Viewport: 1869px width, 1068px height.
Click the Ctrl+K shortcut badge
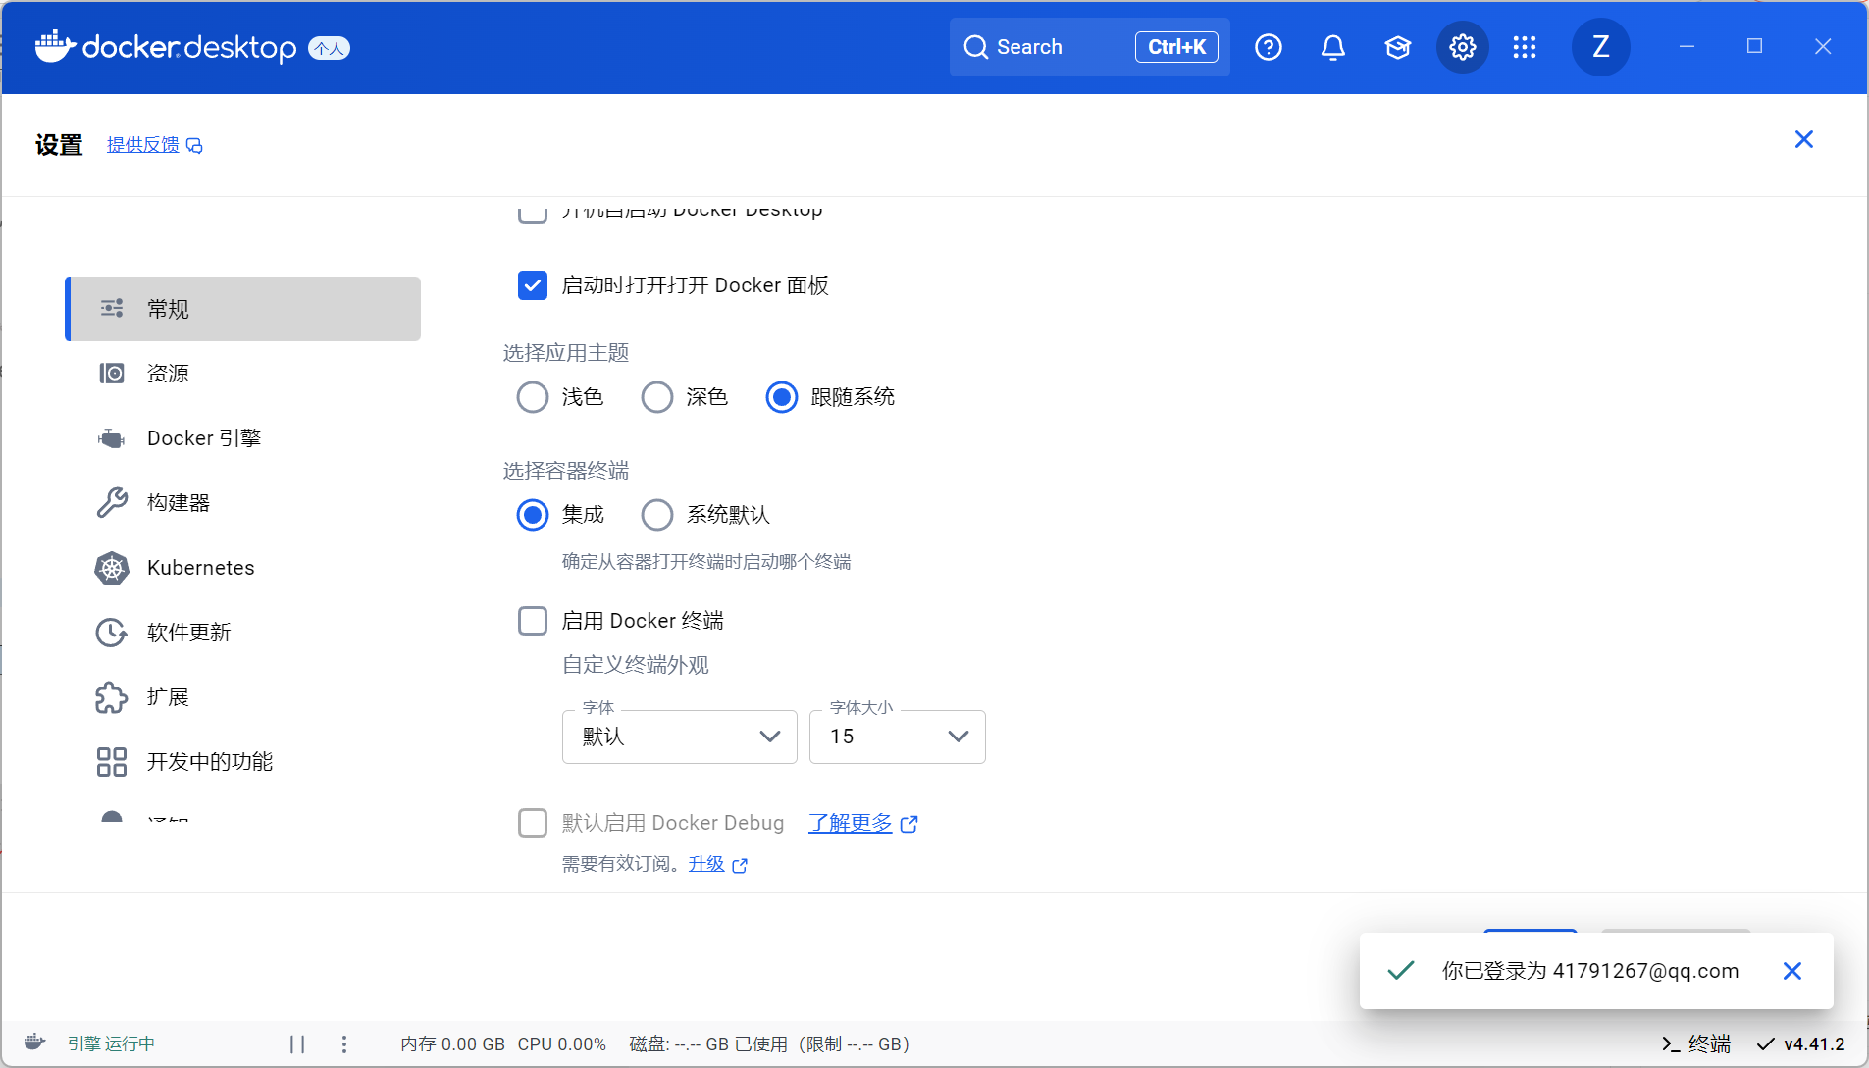(x=1176, y=47)
